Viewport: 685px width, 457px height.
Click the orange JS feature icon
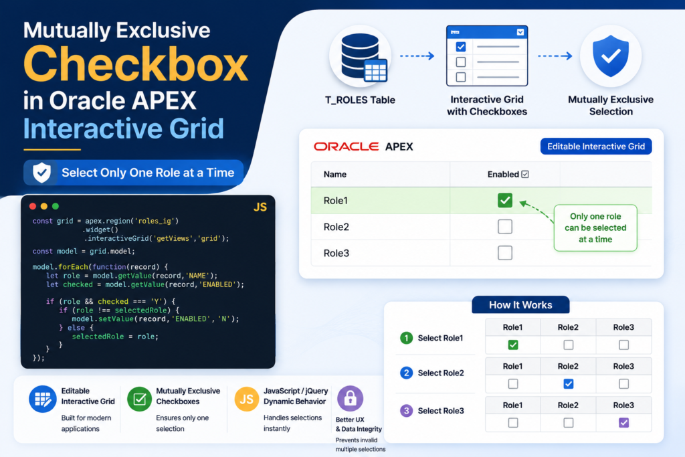[x=246, y=399]
